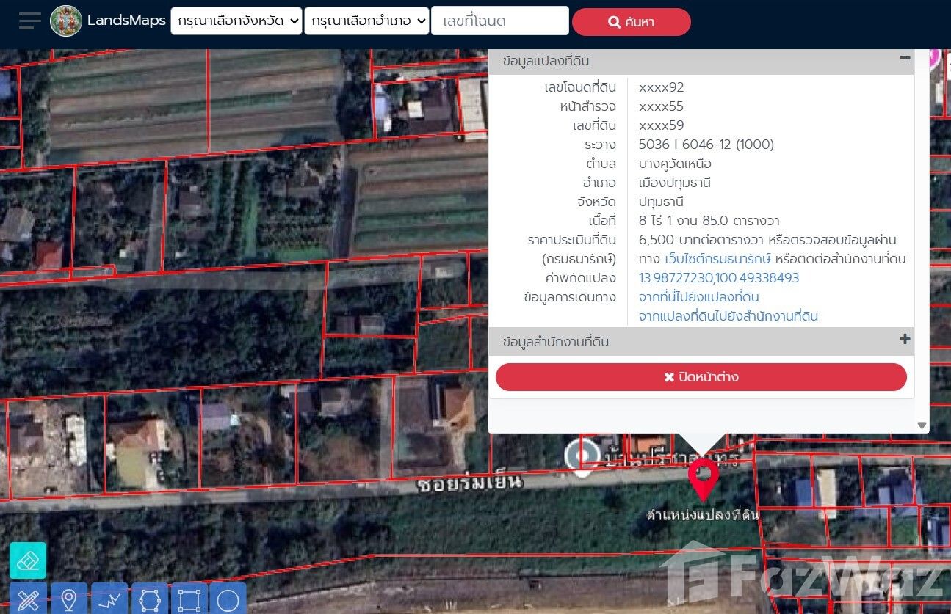This screenshot has width=951, height=614.
Task: Select the ruler and pencil measure tool
Action: (28, 599)
